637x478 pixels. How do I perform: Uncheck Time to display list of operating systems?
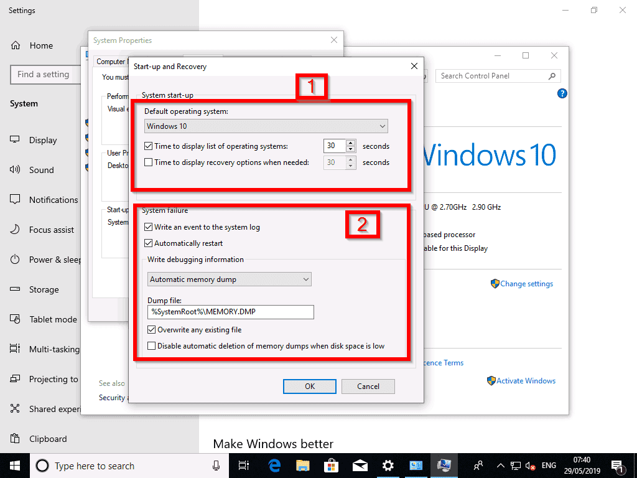tap(149, 146)
